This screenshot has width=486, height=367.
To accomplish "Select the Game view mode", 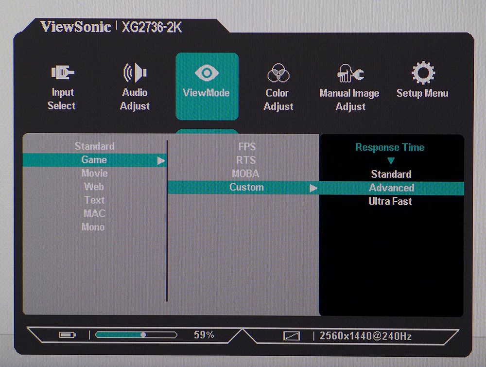I will point(95,160).
